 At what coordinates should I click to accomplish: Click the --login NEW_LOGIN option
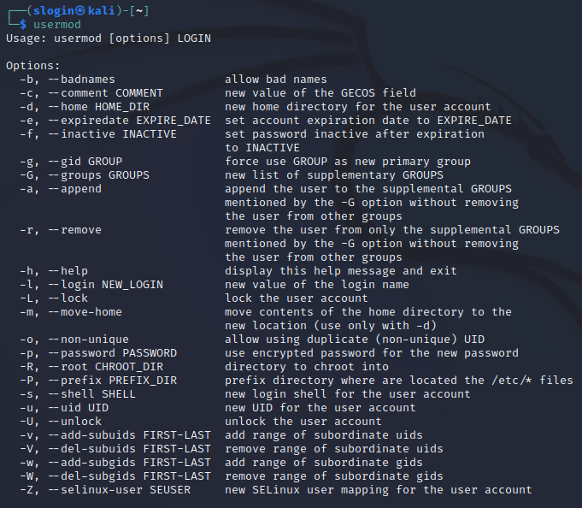(106, 285)
